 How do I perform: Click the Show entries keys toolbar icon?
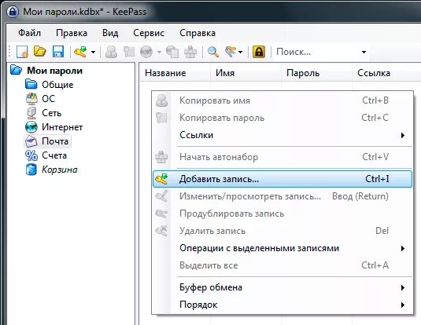pyautogui.click(x=231, y=52)
